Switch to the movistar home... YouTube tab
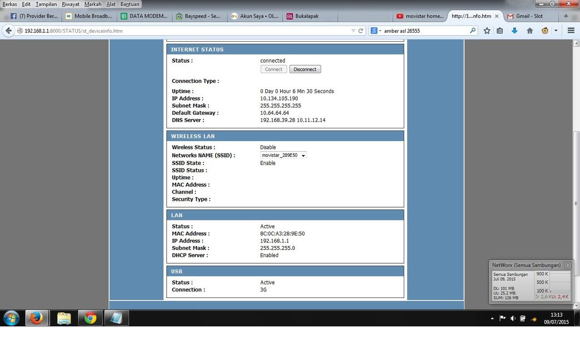580x340 pixels. coord(421,16)
